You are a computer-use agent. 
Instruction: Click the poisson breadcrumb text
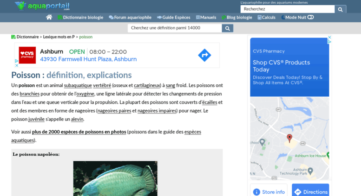tap(85, 37)
